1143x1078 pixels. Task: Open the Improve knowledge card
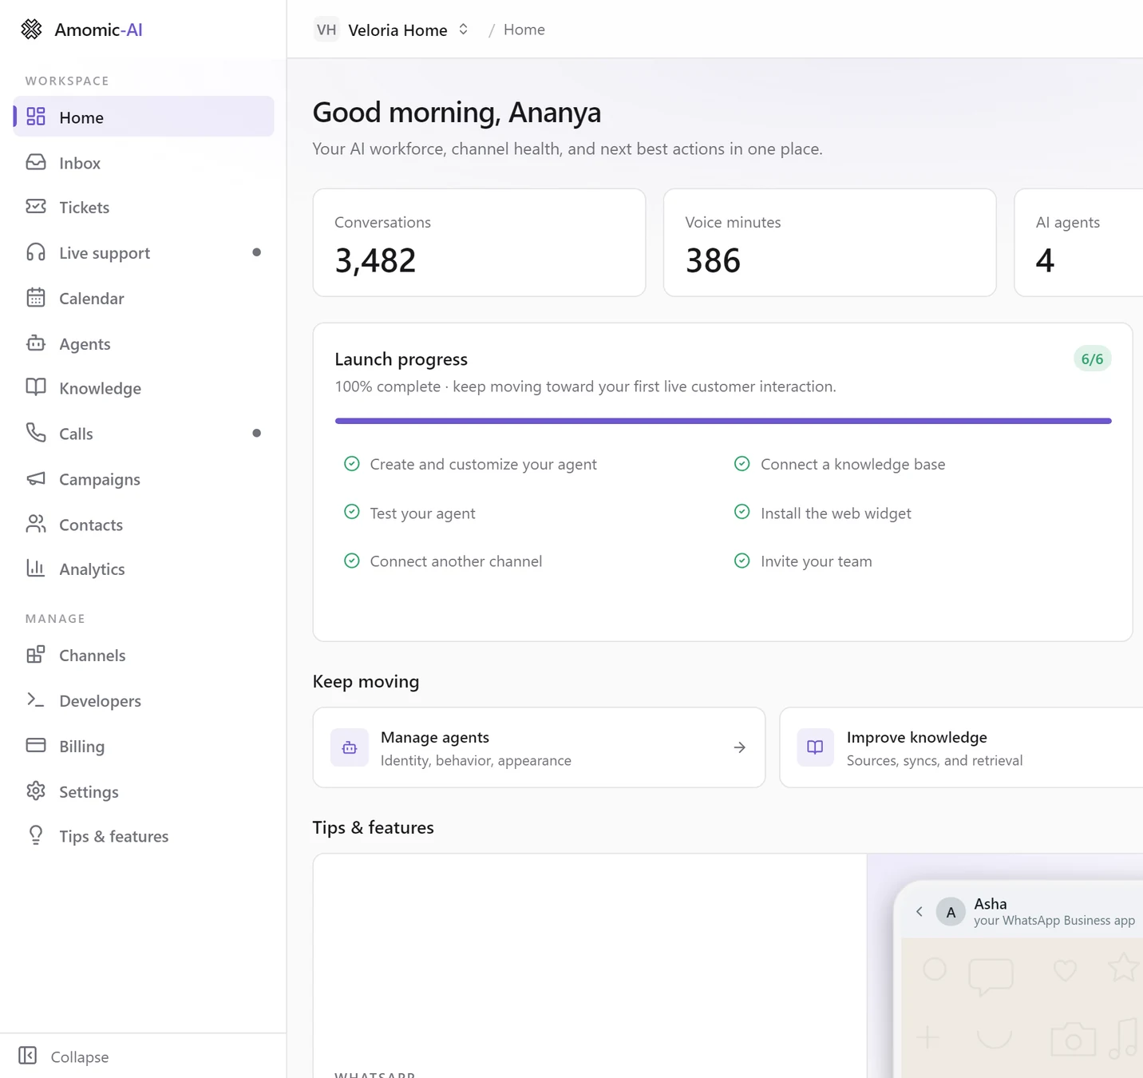pos(961,747)
